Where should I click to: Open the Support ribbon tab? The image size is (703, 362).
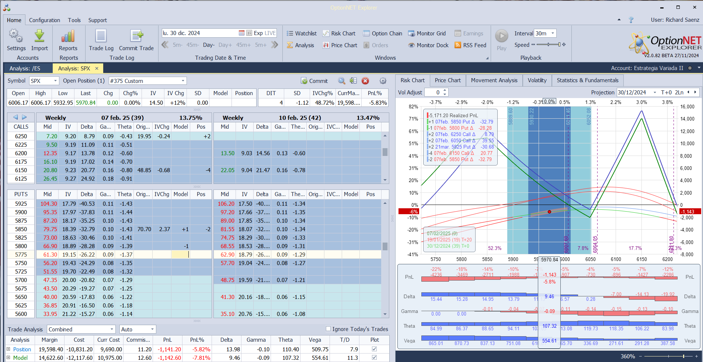[97, 20]
